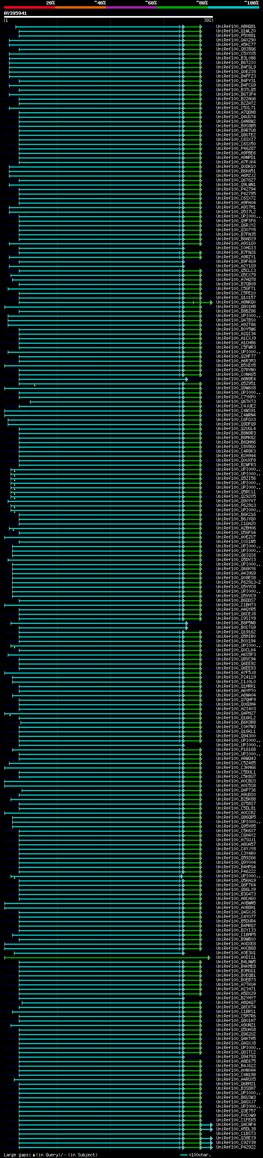Select the UniRef100_B4J622 label
This screenshot has width=263, height=1158.
click(236, 1066)
